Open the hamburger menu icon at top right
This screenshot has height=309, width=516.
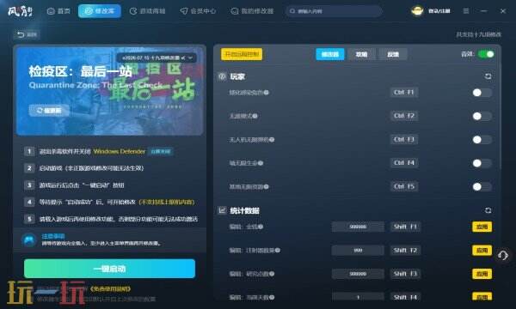(x=466, y=11)
